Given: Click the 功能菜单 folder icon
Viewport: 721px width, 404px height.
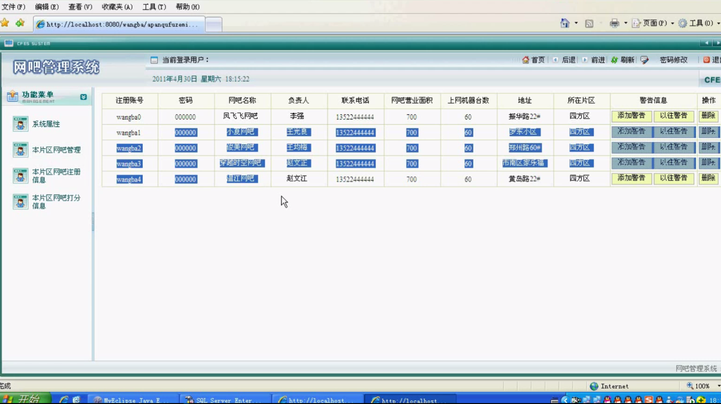Looking at the screenshot, I should coord(13,96).
